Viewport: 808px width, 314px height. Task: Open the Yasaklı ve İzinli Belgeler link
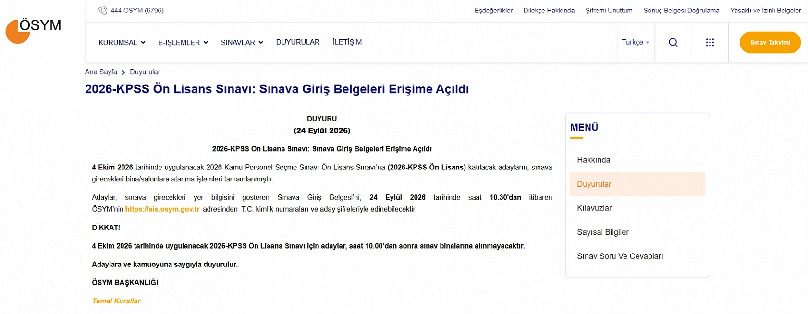(x=765, y=11)
